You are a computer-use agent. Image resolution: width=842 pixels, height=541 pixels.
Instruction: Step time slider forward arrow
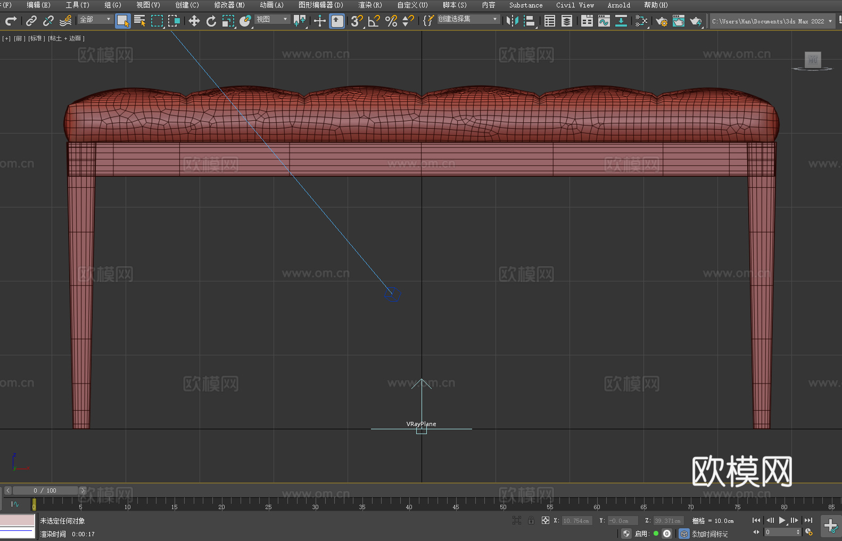pos(82,490)
